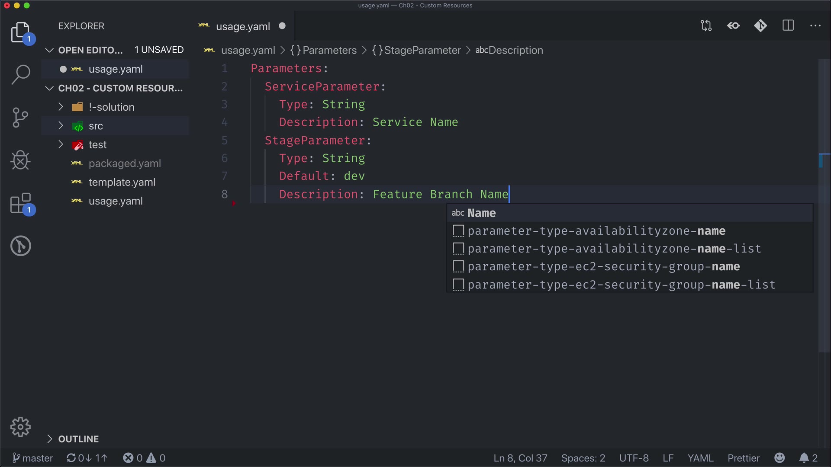Image resolution: width=831 pixels, height=467 pixels.
Task: Collapse the OPEN EDITORS section
Action: tap(49, 50)
